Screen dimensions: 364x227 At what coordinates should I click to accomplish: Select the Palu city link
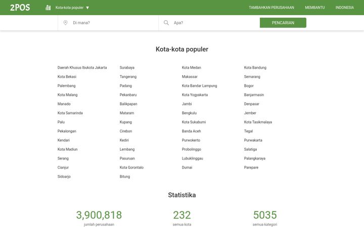tap(61, 122)
